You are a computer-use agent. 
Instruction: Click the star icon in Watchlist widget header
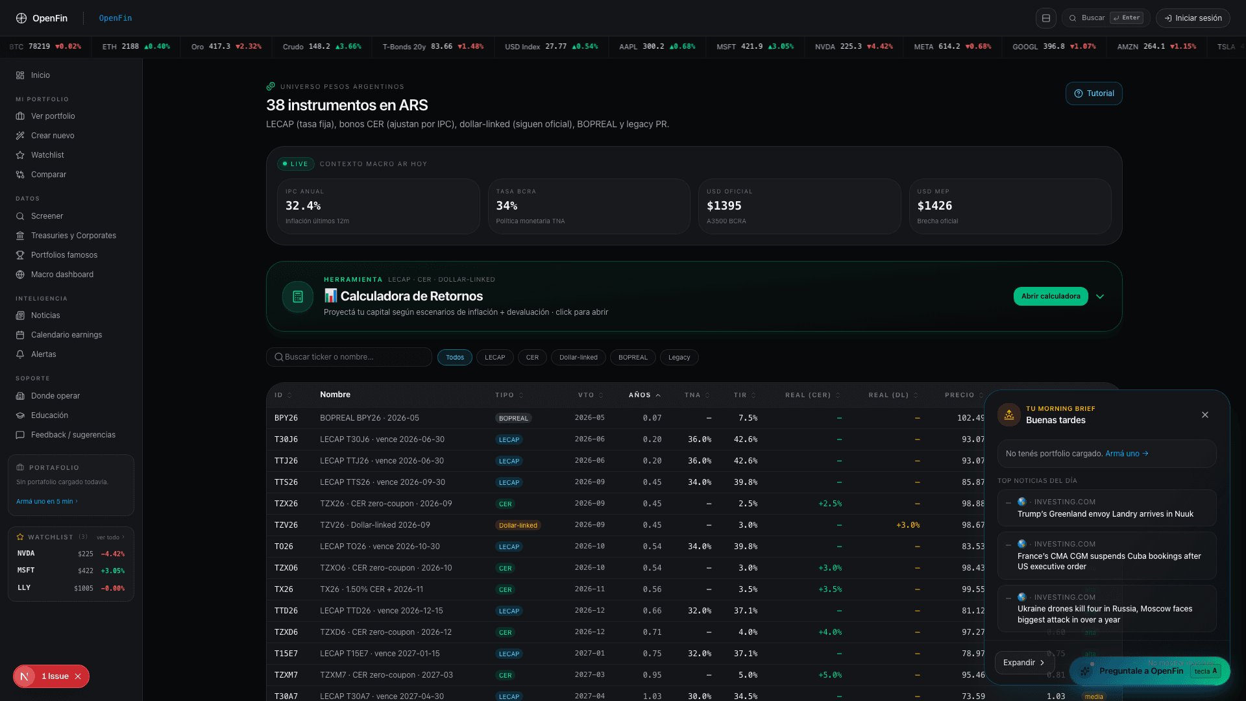[20, 537]
